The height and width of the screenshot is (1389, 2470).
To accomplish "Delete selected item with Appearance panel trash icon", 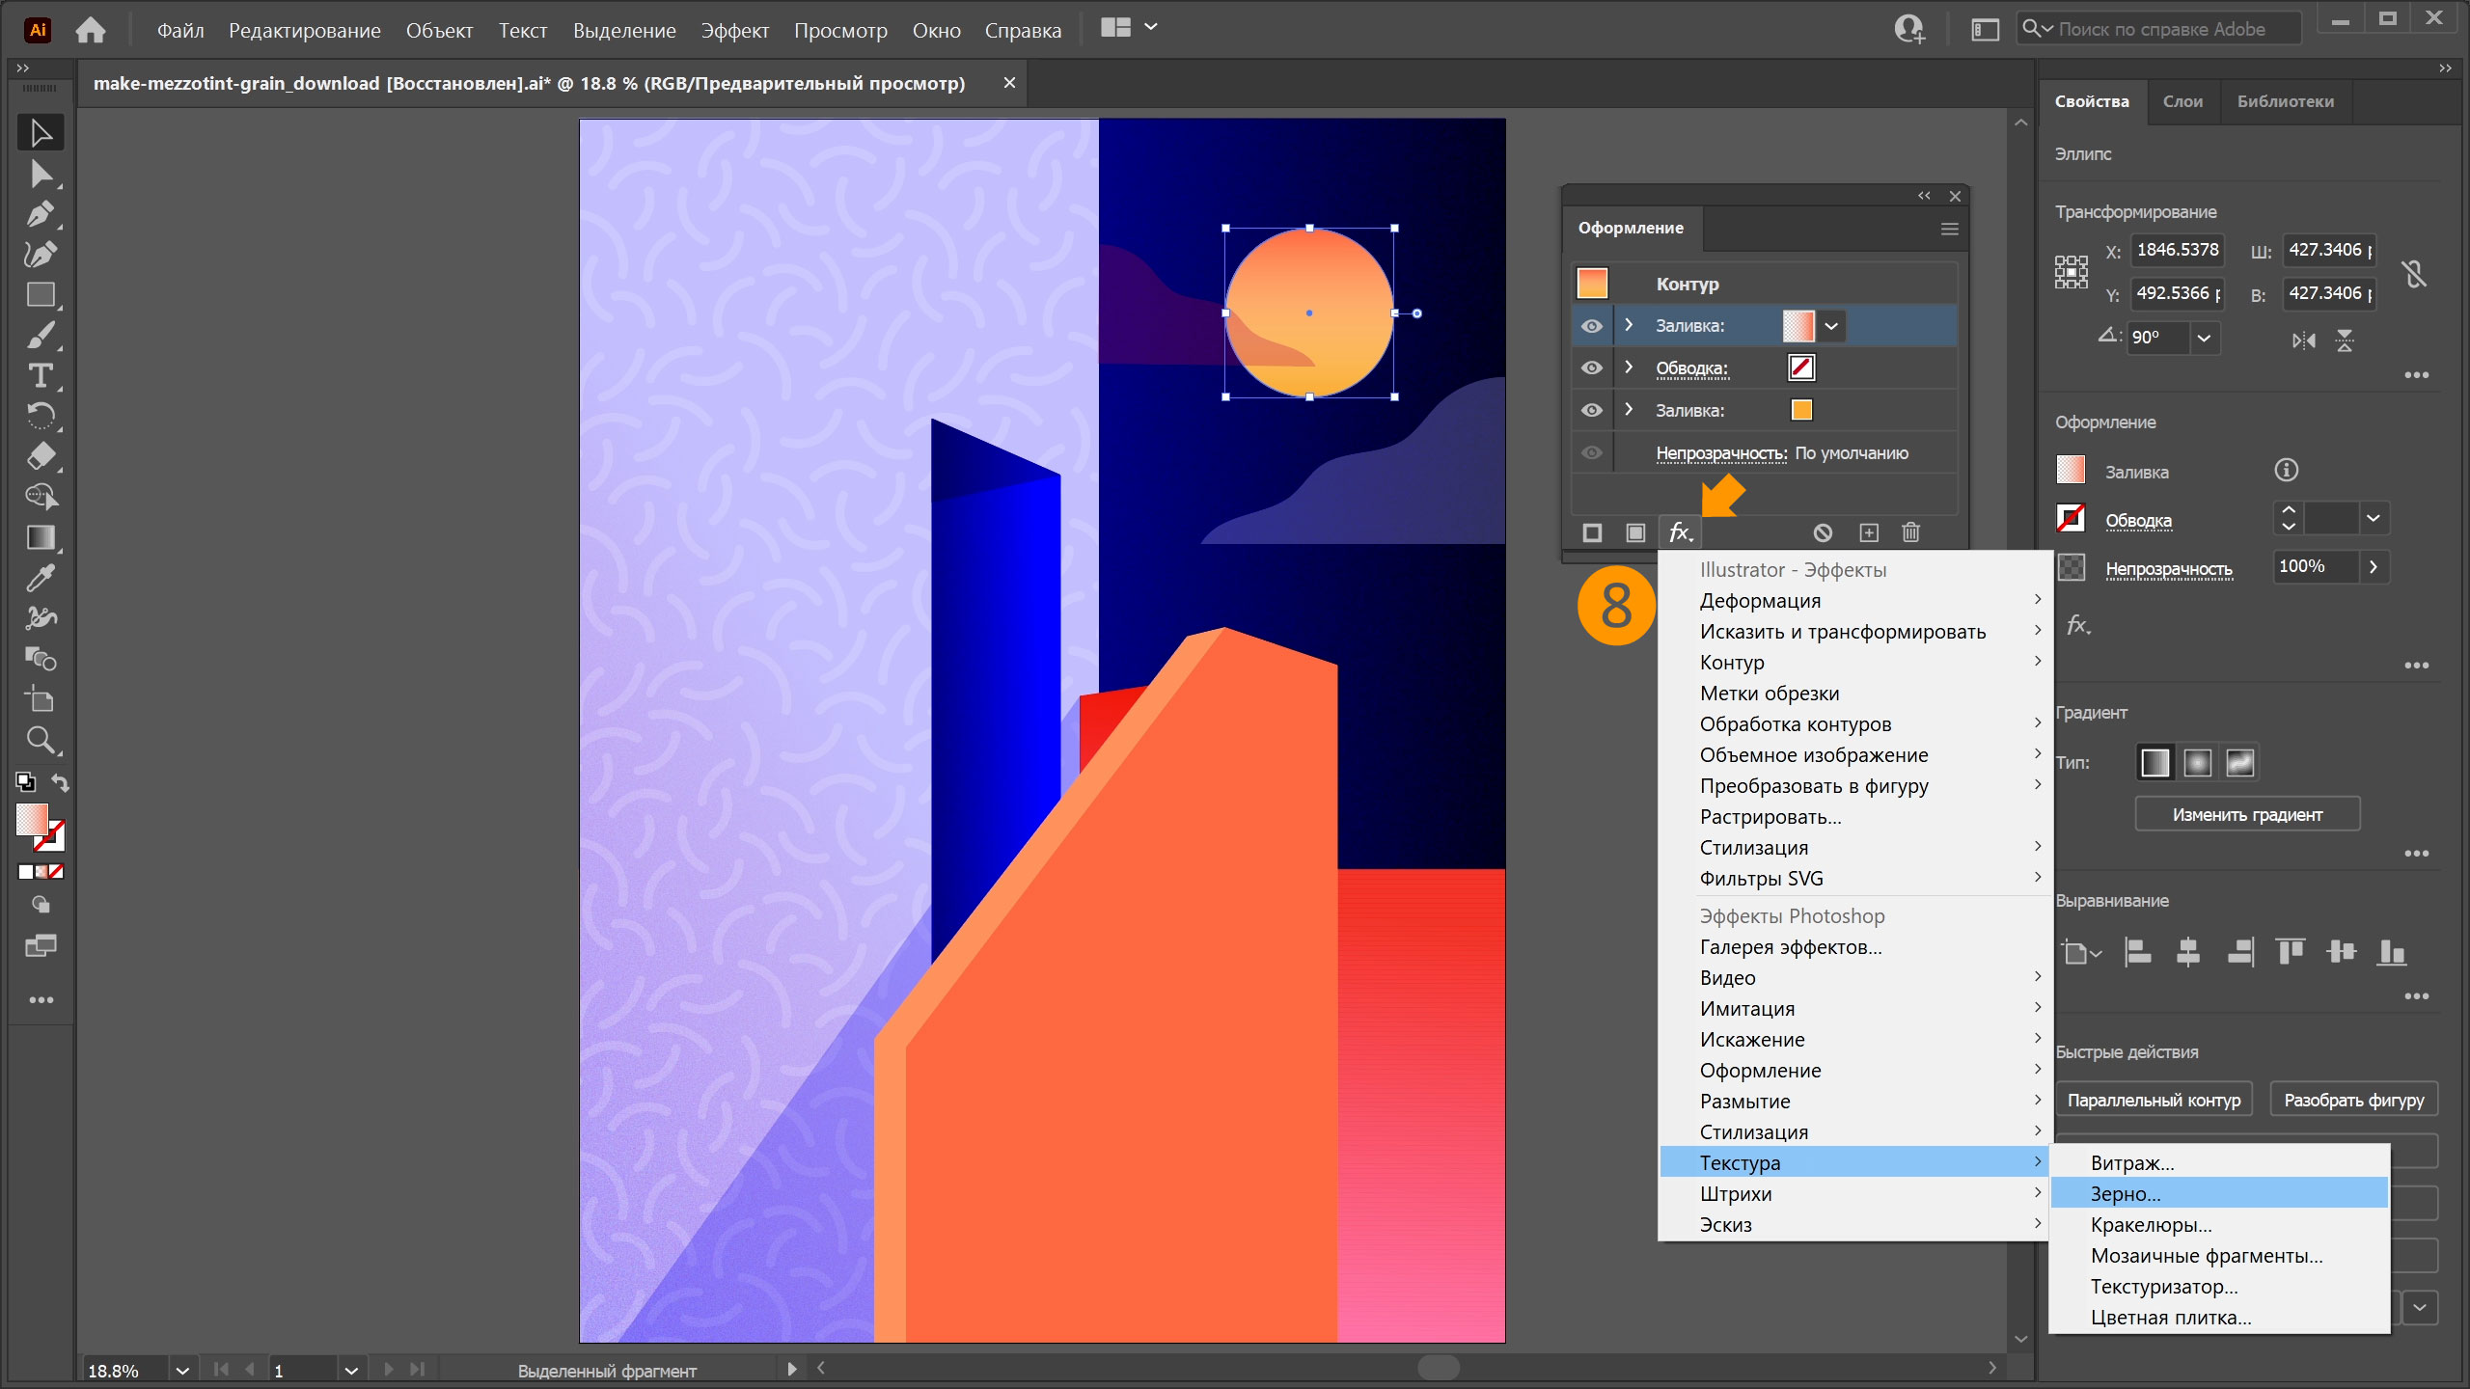I will 1910,532.
